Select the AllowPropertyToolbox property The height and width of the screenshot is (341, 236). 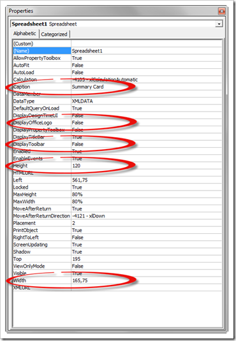(37, 58)
